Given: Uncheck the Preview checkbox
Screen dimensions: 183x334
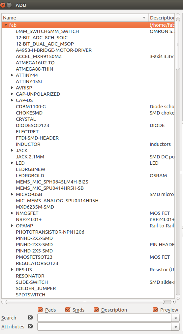Looking at the screenshot, I should point(156,310).
